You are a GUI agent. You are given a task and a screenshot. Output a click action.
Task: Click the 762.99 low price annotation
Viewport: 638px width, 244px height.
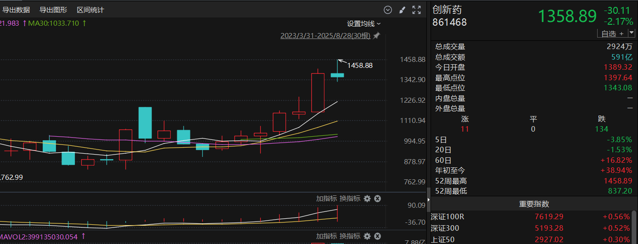tap(11, 177)
